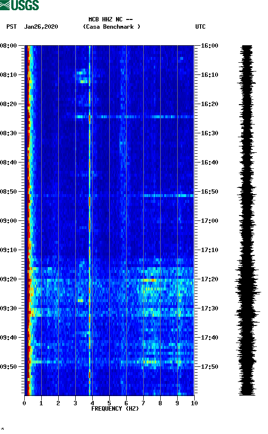Click the frequency axis tick '8'
The image size is (268, 434).
coord(160,403)
